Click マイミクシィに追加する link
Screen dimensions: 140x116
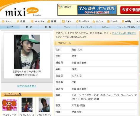point(124,33)
